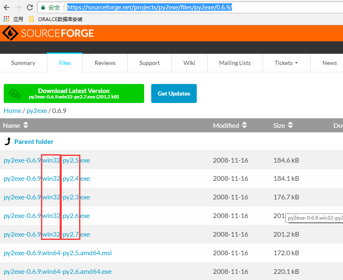The image size is (343, 280).
Task: Download py2exe-0.6.9.win32-py2.6.exe
Action: click(47, 216)
